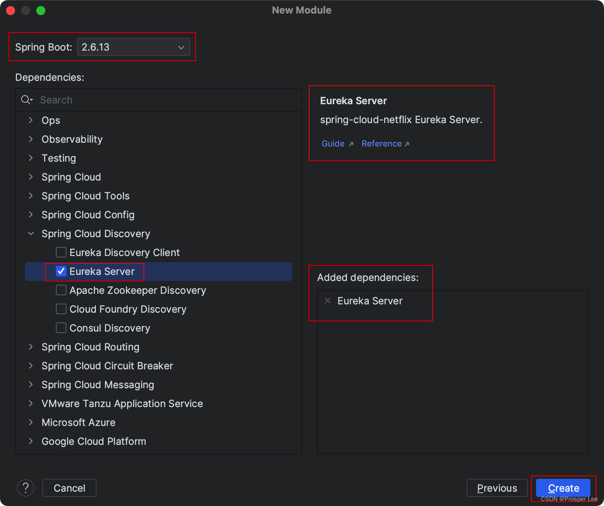Select Eureka Server in added dependencies list
This screenshot has height=506, width=604.
[370, 301]
